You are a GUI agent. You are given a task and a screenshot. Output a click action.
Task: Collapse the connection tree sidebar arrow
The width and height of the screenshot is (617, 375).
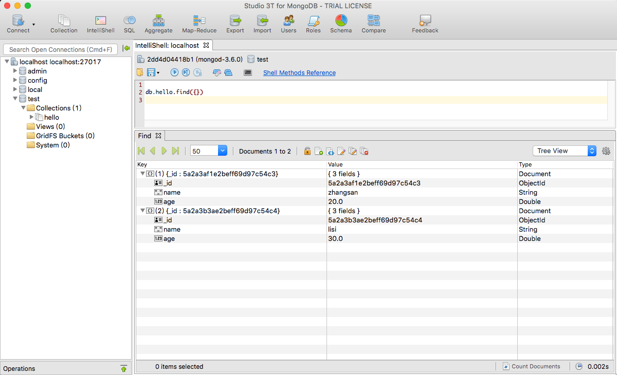click(x=126, y=48)
